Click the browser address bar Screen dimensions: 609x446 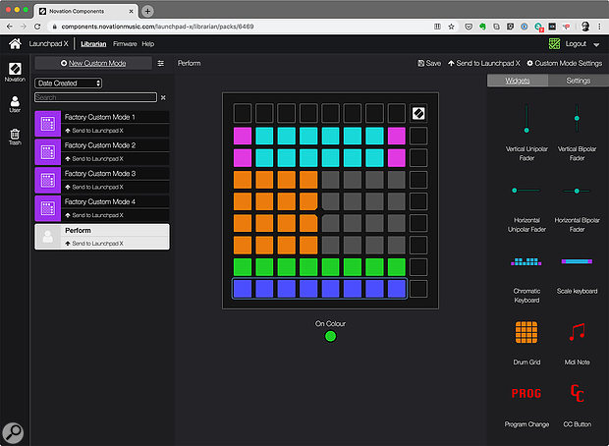pos(241,27)
